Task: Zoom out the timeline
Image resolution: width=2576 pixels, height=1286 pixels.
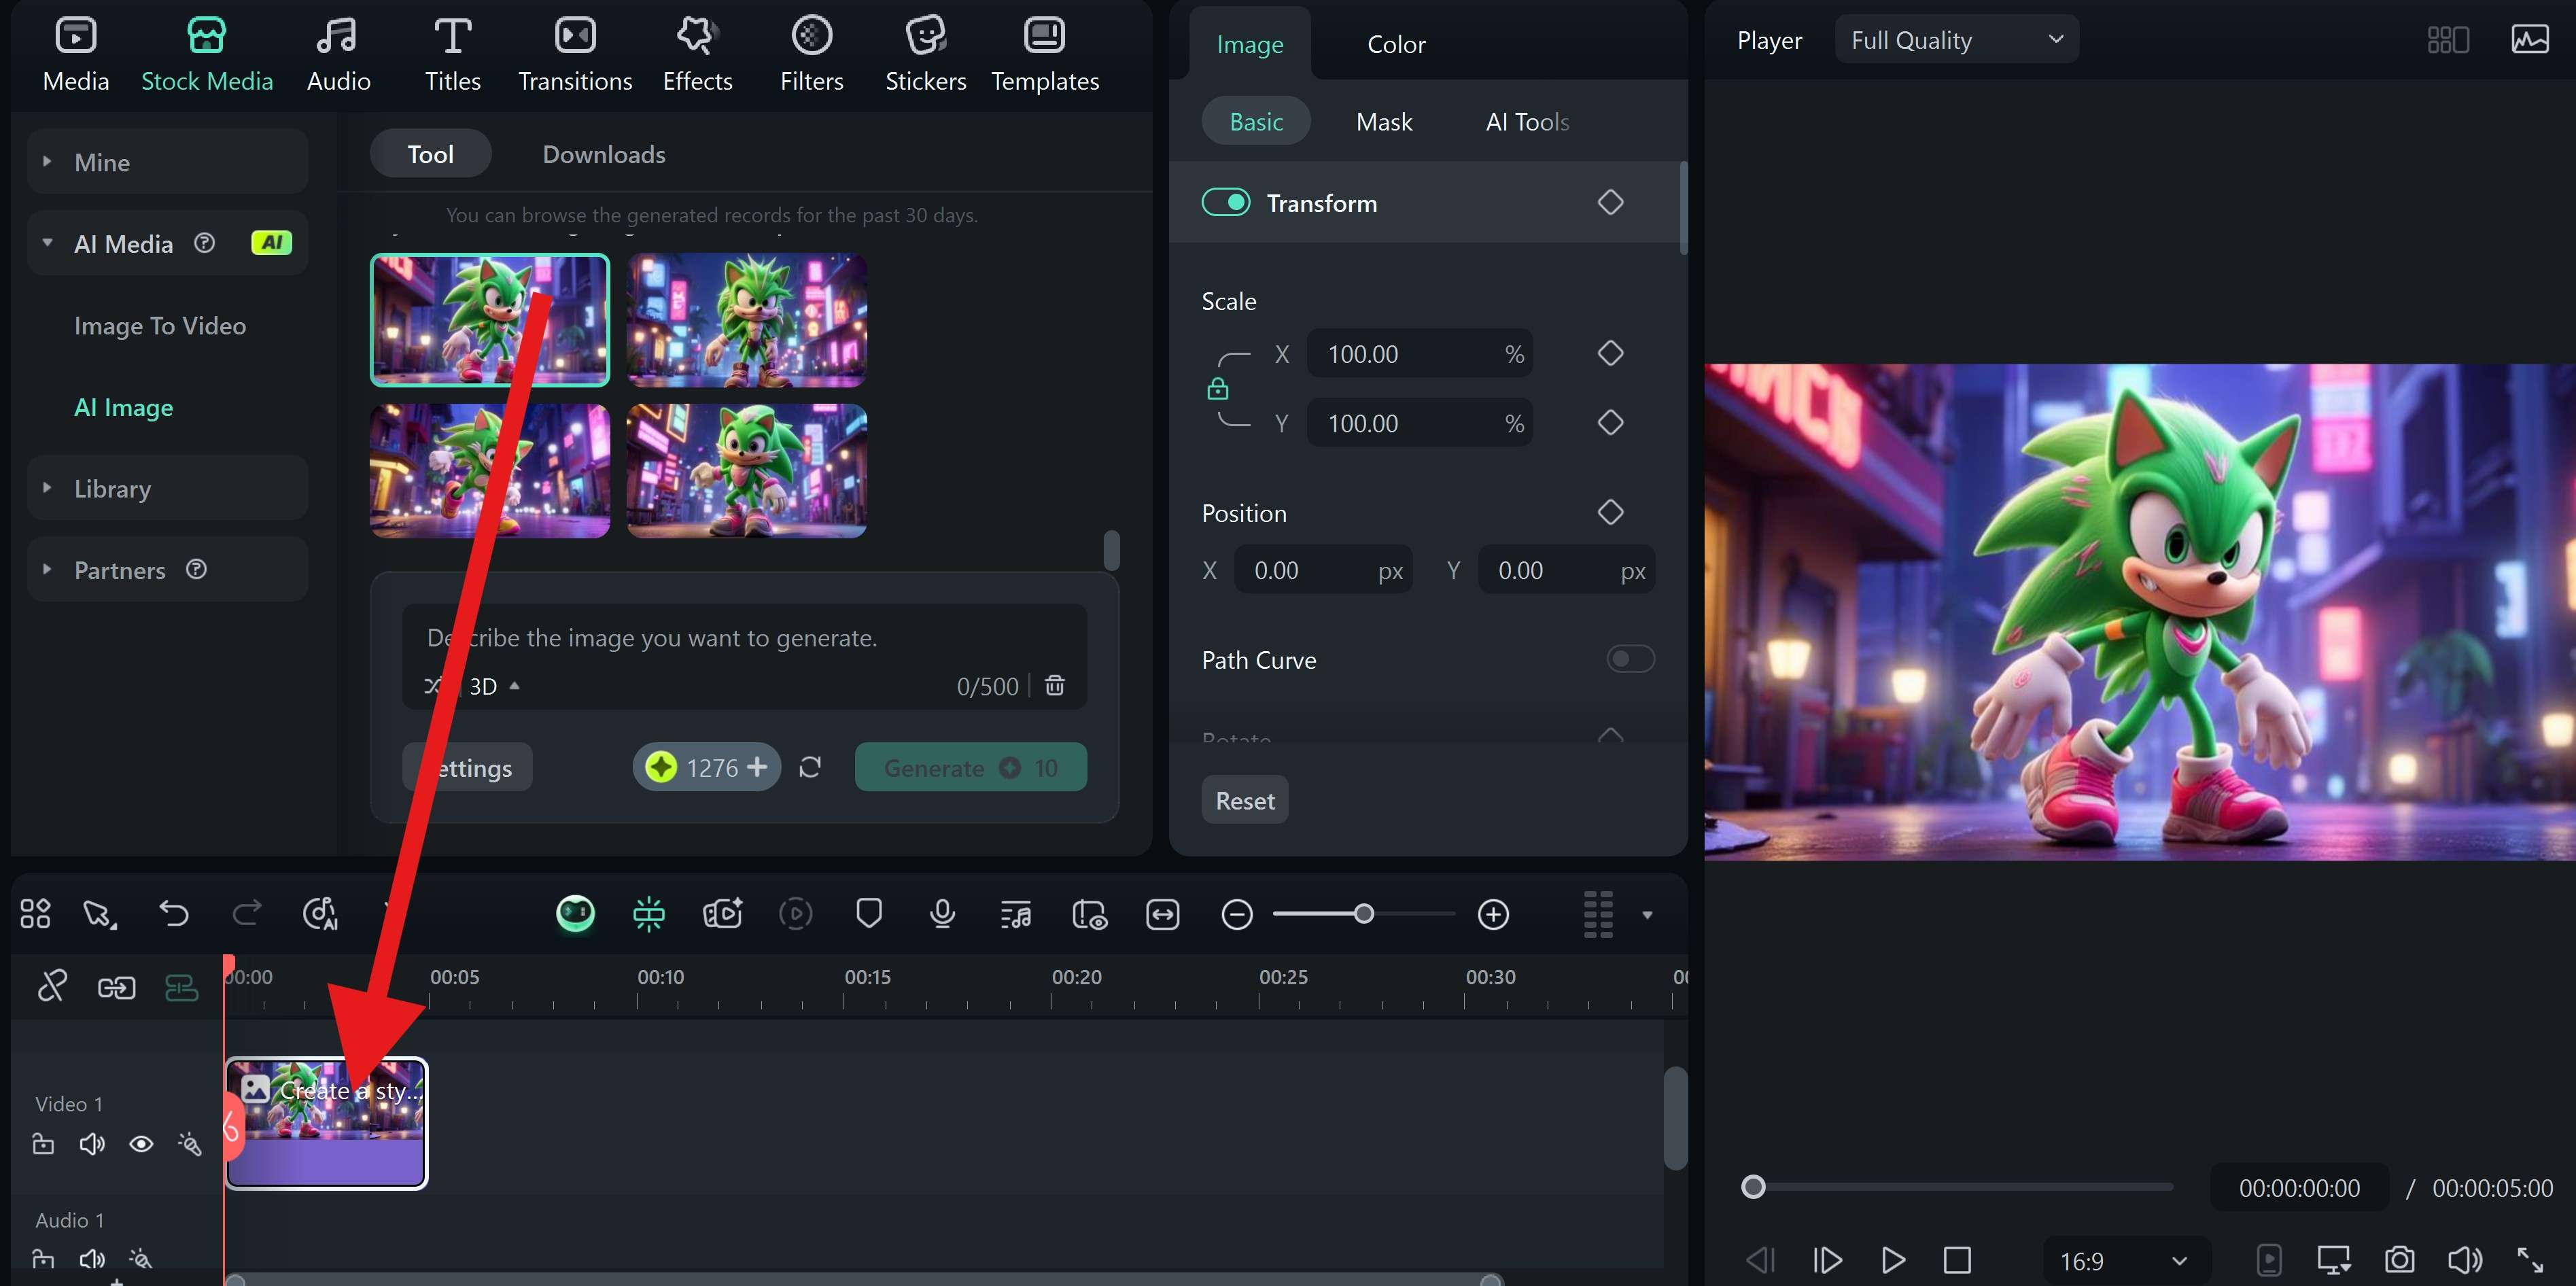Action: (x=1237, y=914)
